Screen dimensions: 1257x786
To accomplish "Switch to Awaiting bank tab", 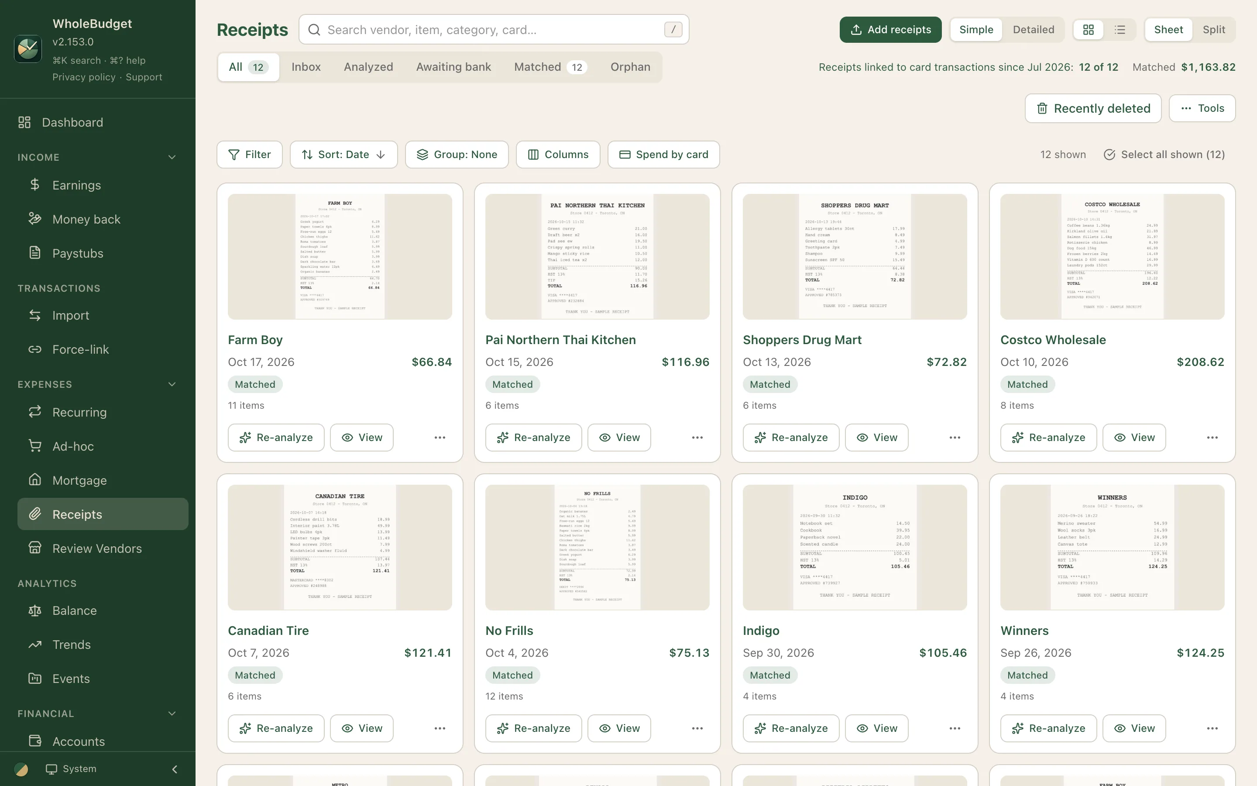I will pyautogui.click(x=453, y=67).
